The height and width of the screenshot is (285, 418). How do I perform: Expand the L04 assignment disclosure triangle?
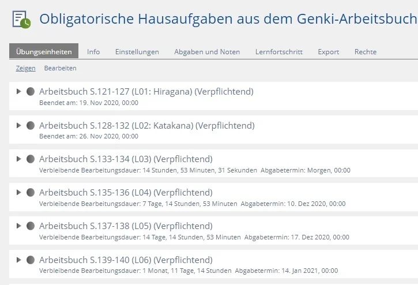(19, 192)
